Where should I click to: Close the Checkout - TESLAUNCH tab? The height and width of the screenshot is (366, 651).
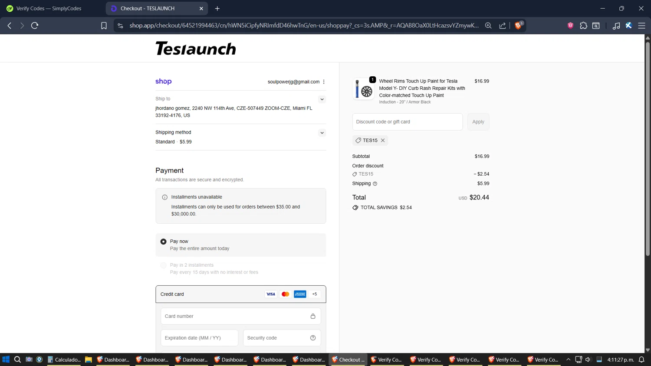tap(201, 8)
